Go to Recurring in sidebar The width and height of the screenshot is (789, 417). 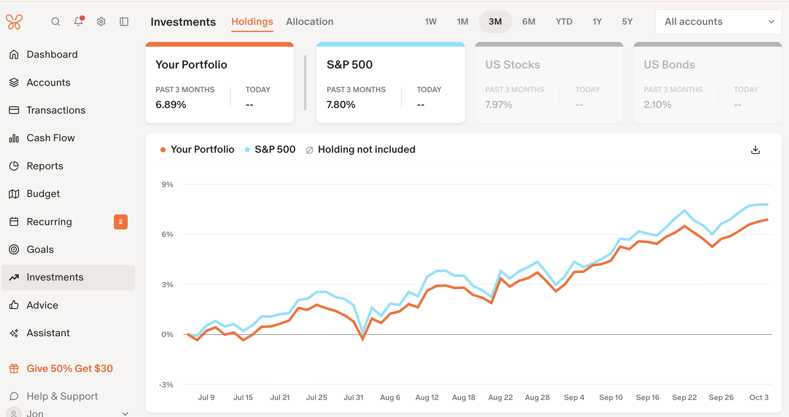click(x=49, y=222)
